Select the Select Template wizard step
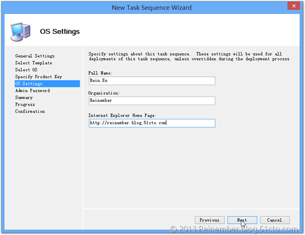The width and height of the screenshot is (305, 235). (33, 63)
